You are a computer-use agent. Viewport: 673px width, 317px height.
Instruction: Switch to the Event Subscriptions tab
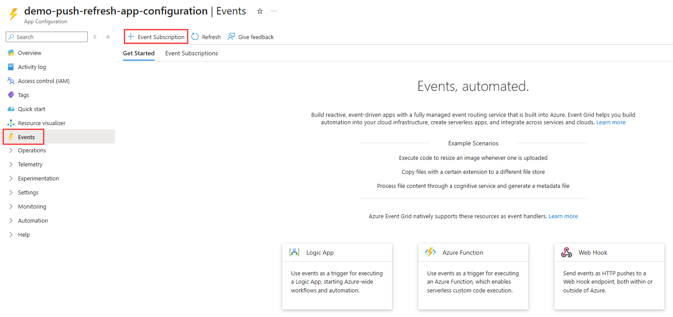tap(191, 53)
